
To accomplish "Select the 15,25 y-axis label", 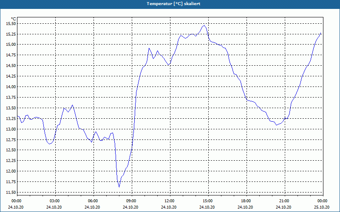I will coord(11,34).
